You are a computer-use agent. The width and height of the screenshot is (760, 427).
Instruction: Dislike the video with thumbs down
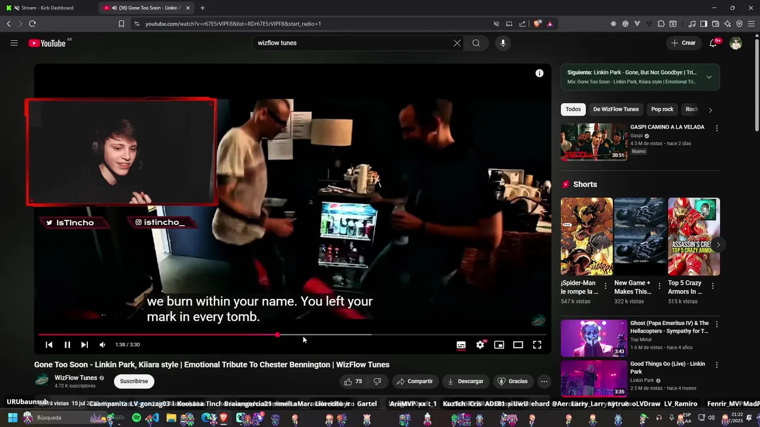pyautogui.click(x=377, y=381)
